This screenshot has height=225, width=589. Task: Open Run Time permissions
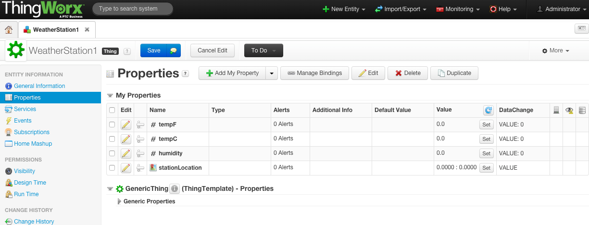coord(26,194)
